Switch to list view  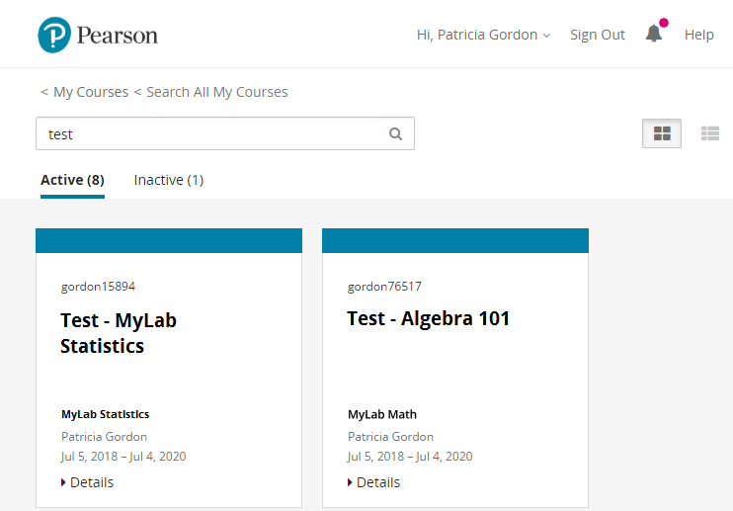coord(709,133)
